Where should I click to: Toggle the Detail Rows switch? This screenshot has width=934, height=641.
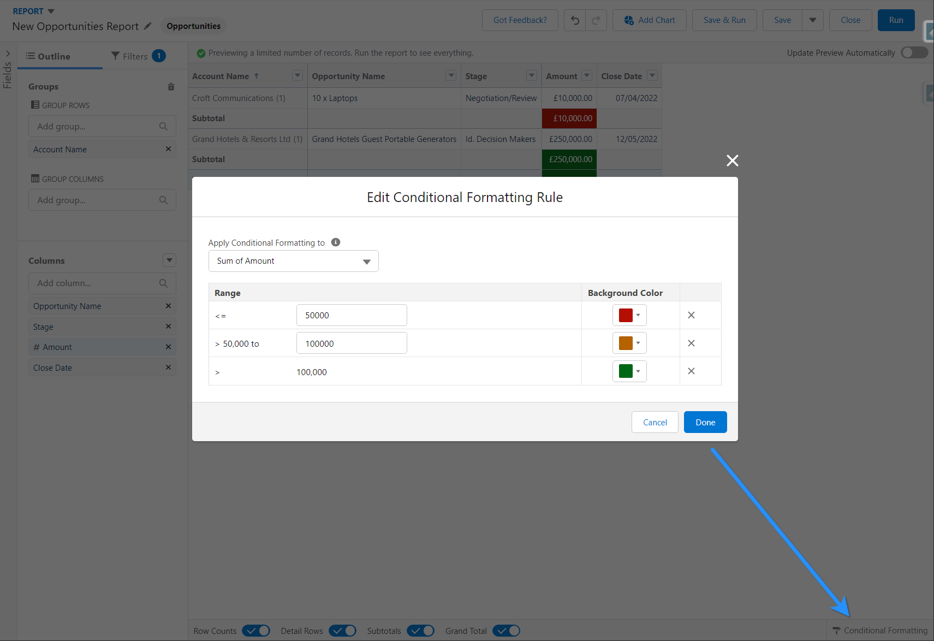[342, 631]
